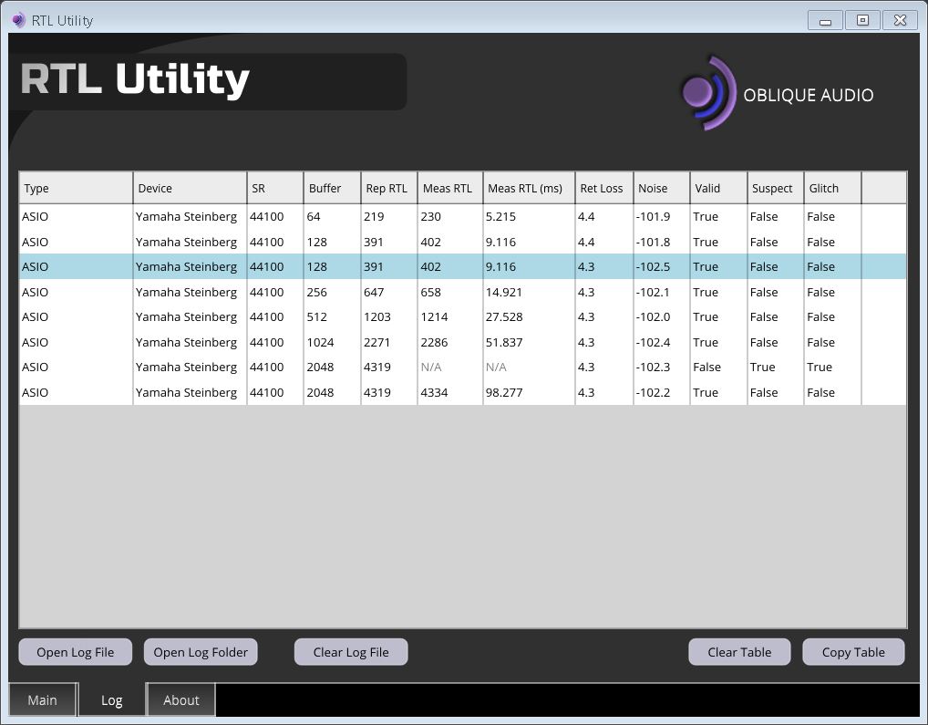Click the Buffer column header
The width and height of the screenshot is (928, 725).
[x=332, y=188]
